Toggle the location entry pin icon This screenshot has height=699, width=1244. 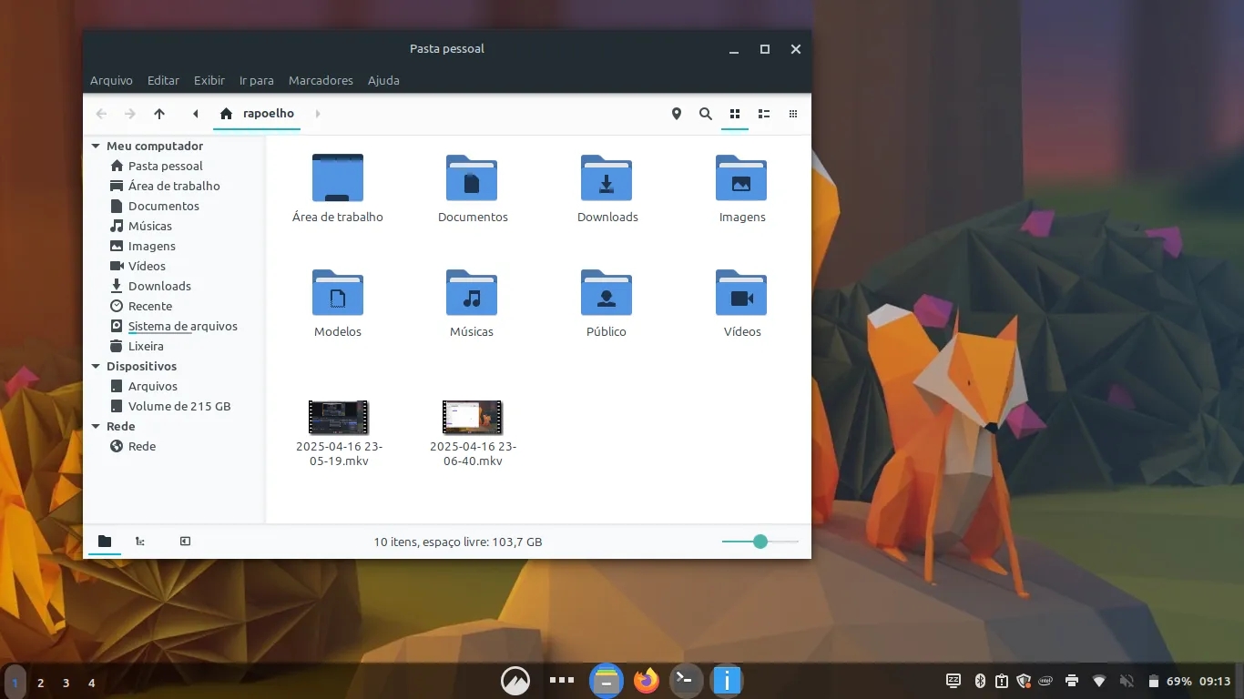(x=676, y=114)
